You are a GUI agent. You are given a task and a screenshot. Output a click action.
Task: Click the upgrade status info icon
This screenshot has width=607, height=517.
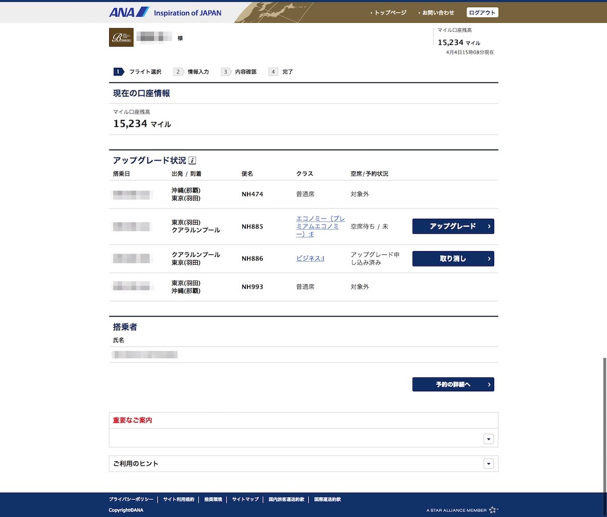[192, 160]
